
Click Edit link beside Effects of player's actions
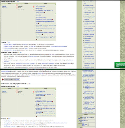20,53
